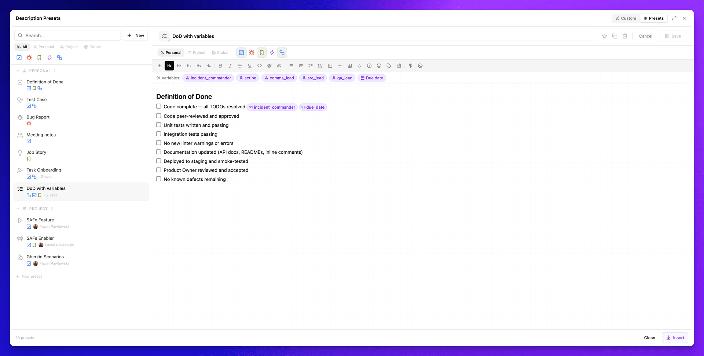This screenshot has width=704, height=356.
Task: Switch to the Global scope tab
Action: pos(220,52)
